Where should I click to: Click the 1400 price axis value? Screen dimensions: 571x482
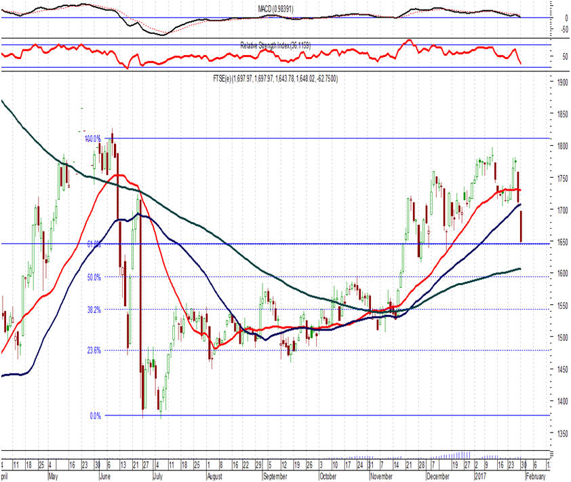pyautogui.click(x=562, y=401)
